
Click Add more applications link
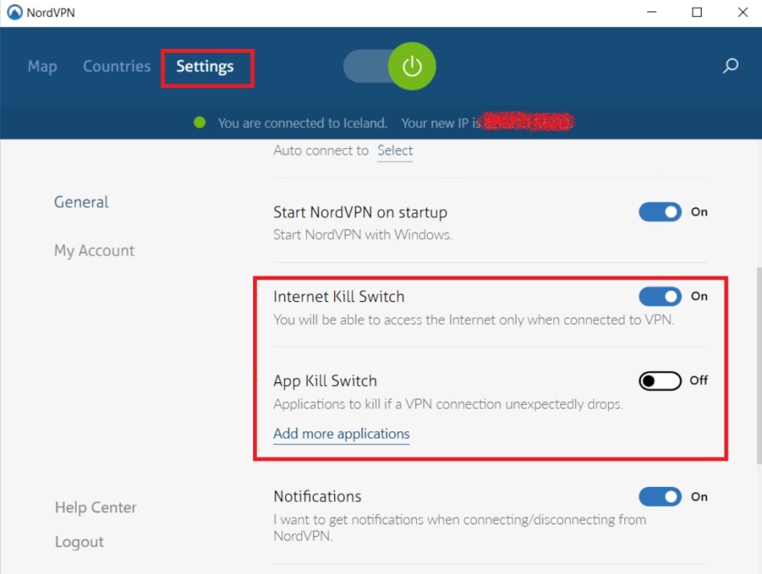click(341, 433)
